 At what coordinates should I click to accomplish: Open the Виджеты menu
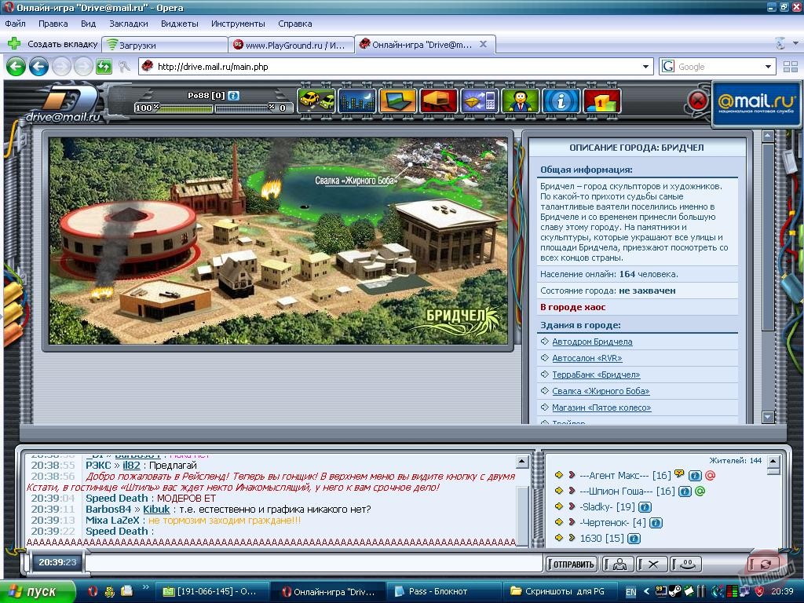(x=179, y=24)
